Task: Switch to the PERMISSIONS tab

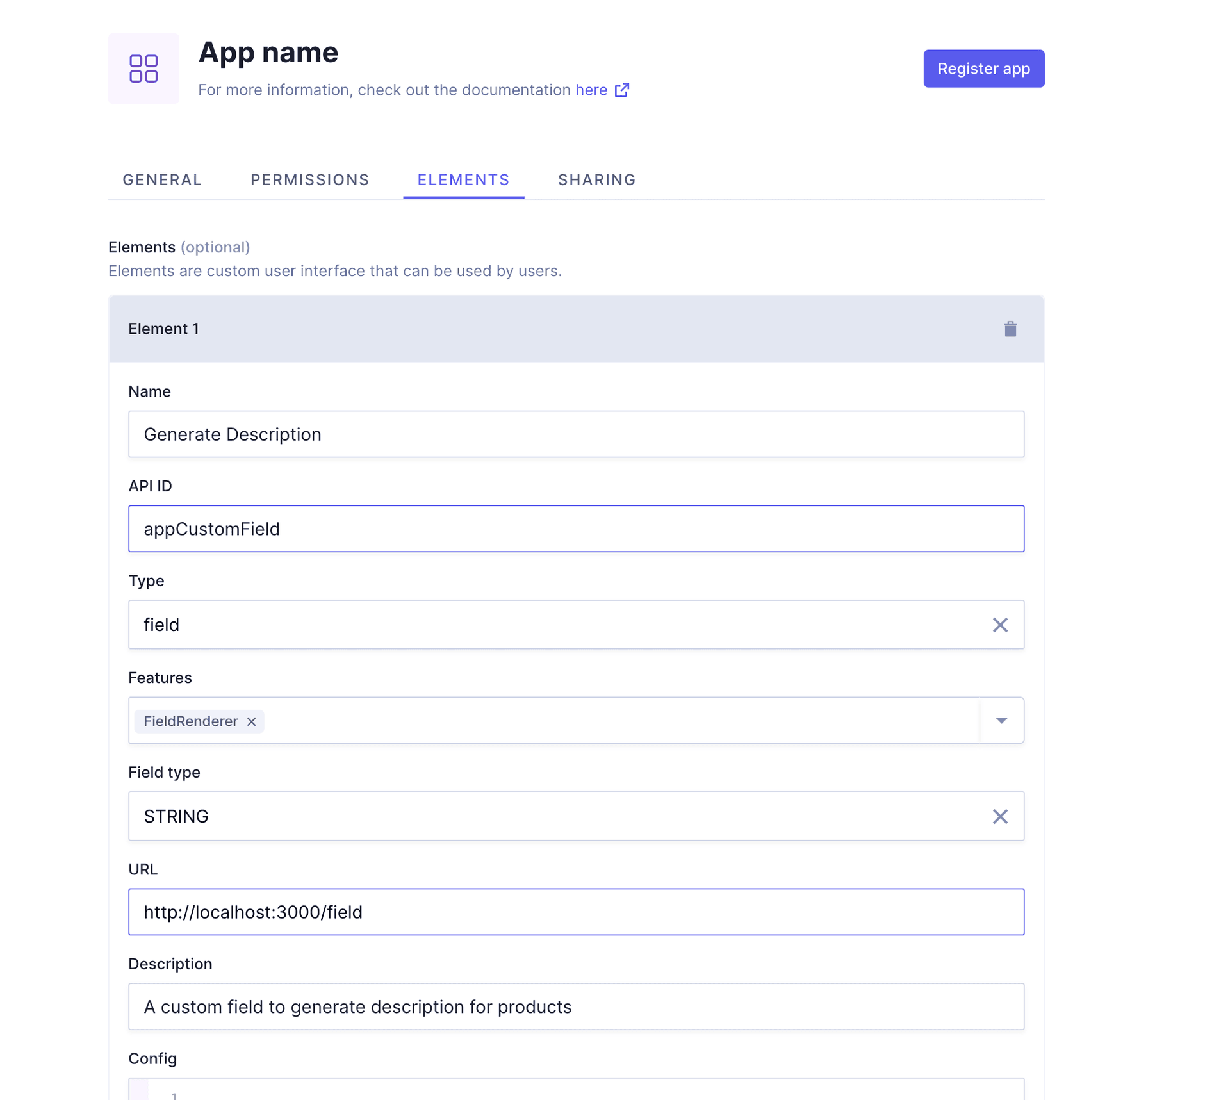Action: point(309,179)
